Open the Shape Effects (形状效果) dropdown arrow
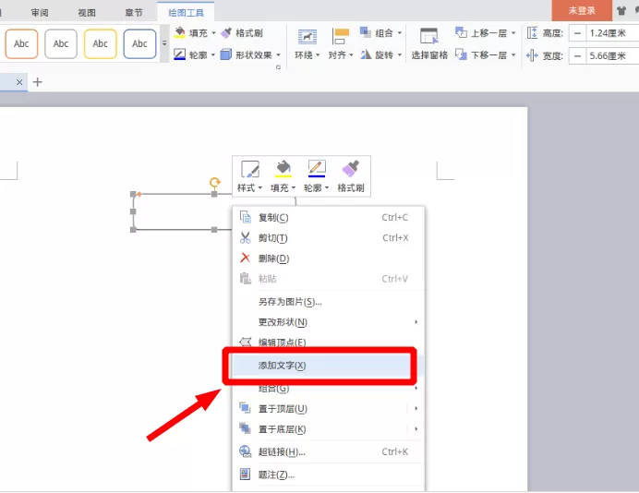The width and height of the screenshot is (639, 493). click(278, 54)
